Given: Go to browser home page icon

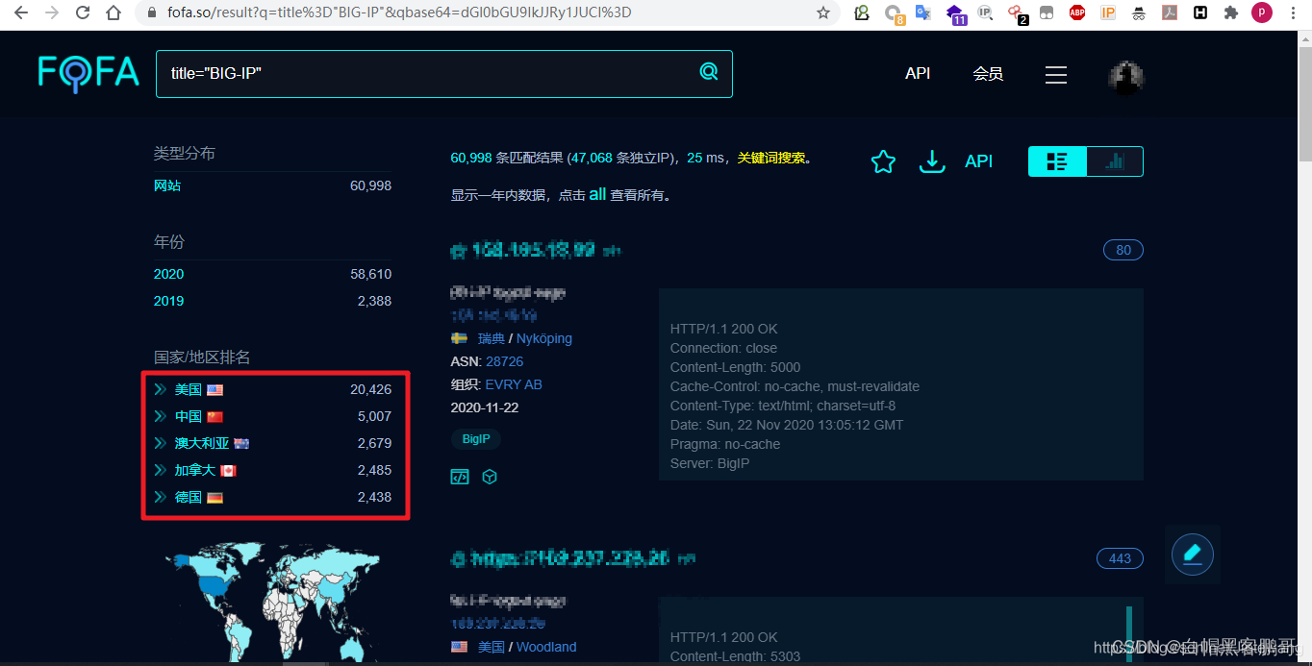Looking at the screenshot, I should tap(114, 12).
